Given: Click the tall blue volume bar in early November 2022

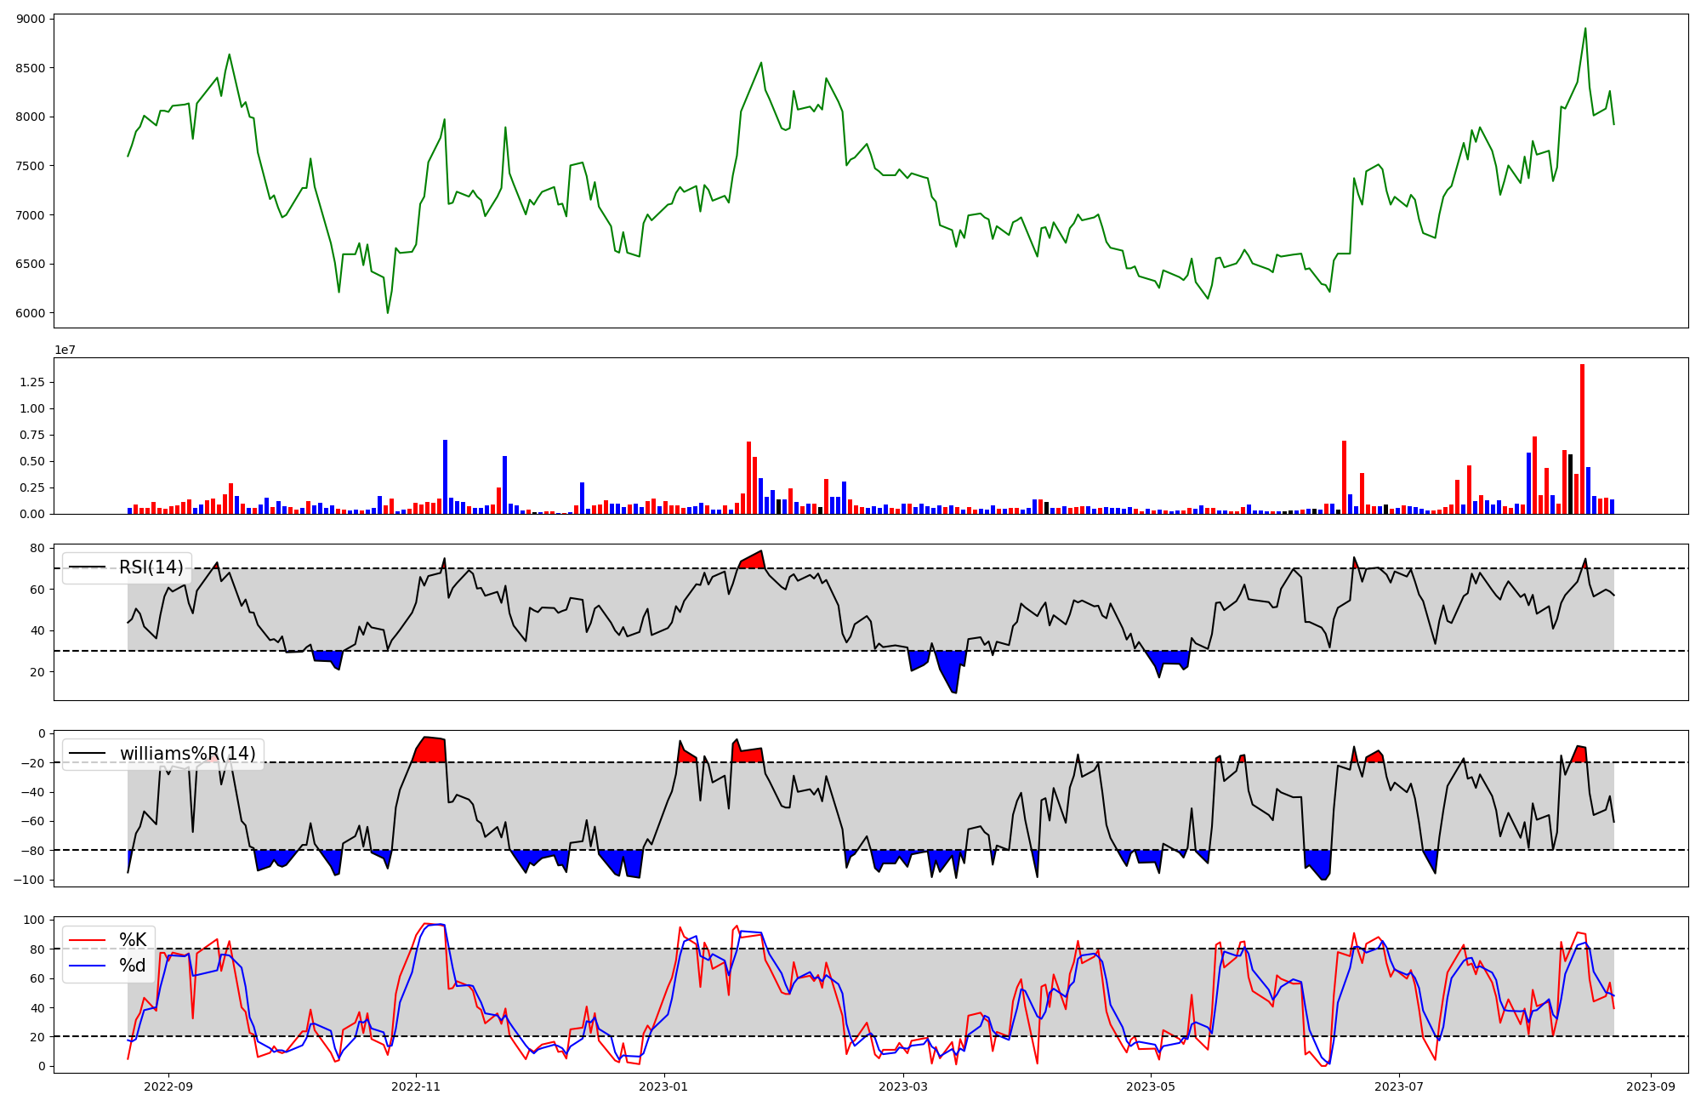Looking at the screenshot, I should [x=445, y=476].
